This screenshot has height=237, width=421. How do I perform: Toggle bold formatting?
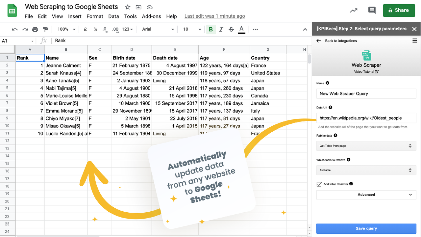[x=211, y=29]
